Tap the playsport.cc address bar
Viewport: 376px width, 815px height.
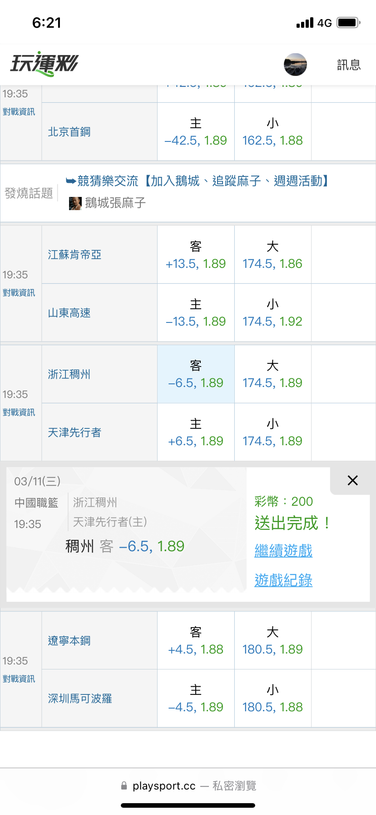pyautogui.click(x=188, y=786)
